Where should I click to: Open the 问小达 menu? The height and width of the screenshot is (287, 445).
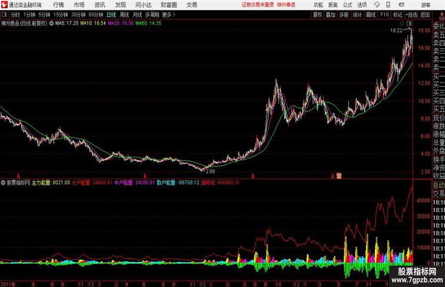pyautogui.click(x=143, y=5)
